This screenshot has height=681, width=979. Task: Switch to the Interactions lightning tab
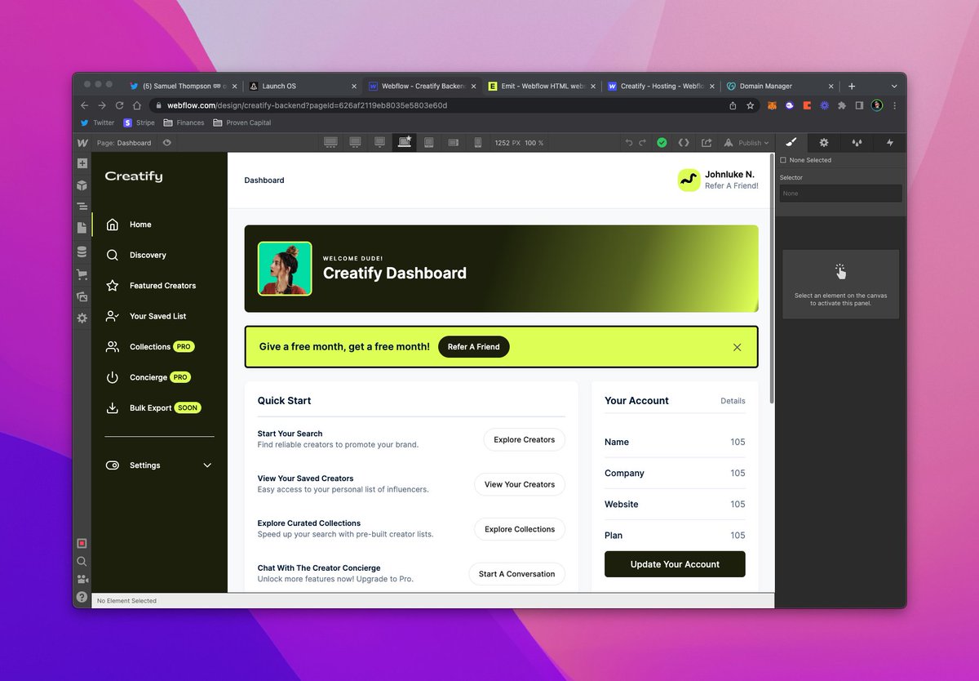[890, 143]
